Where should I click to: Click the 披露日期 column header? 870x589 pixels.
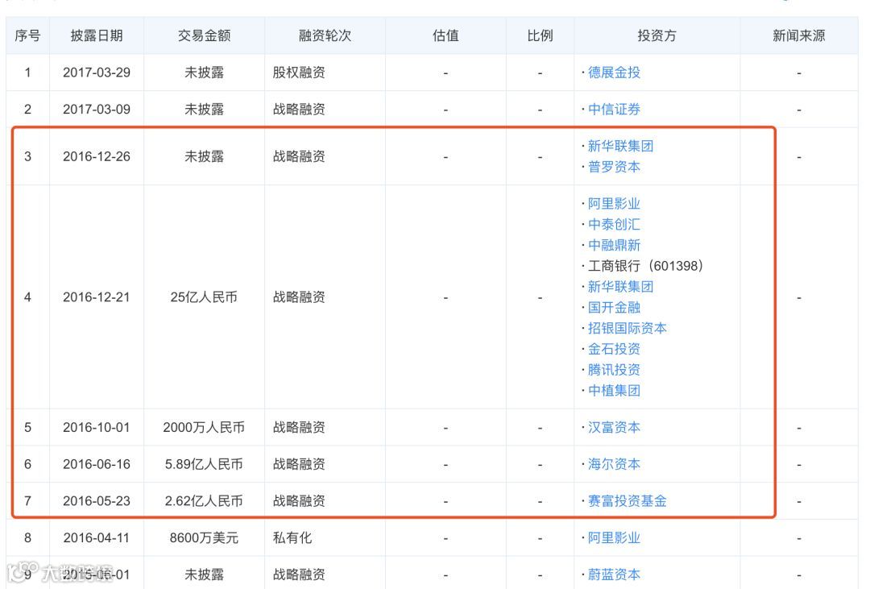click(97, 35)
